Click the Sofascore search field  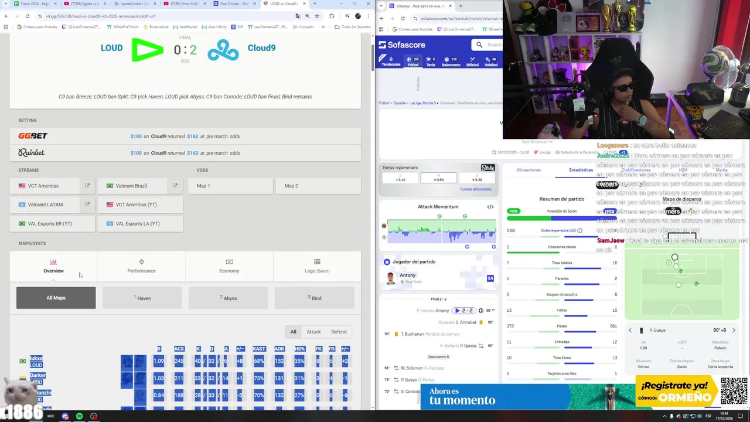click(487, 45)
